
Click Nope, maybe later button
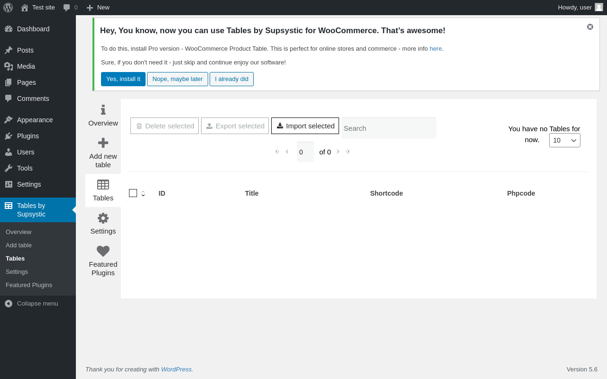click(177, 79)
